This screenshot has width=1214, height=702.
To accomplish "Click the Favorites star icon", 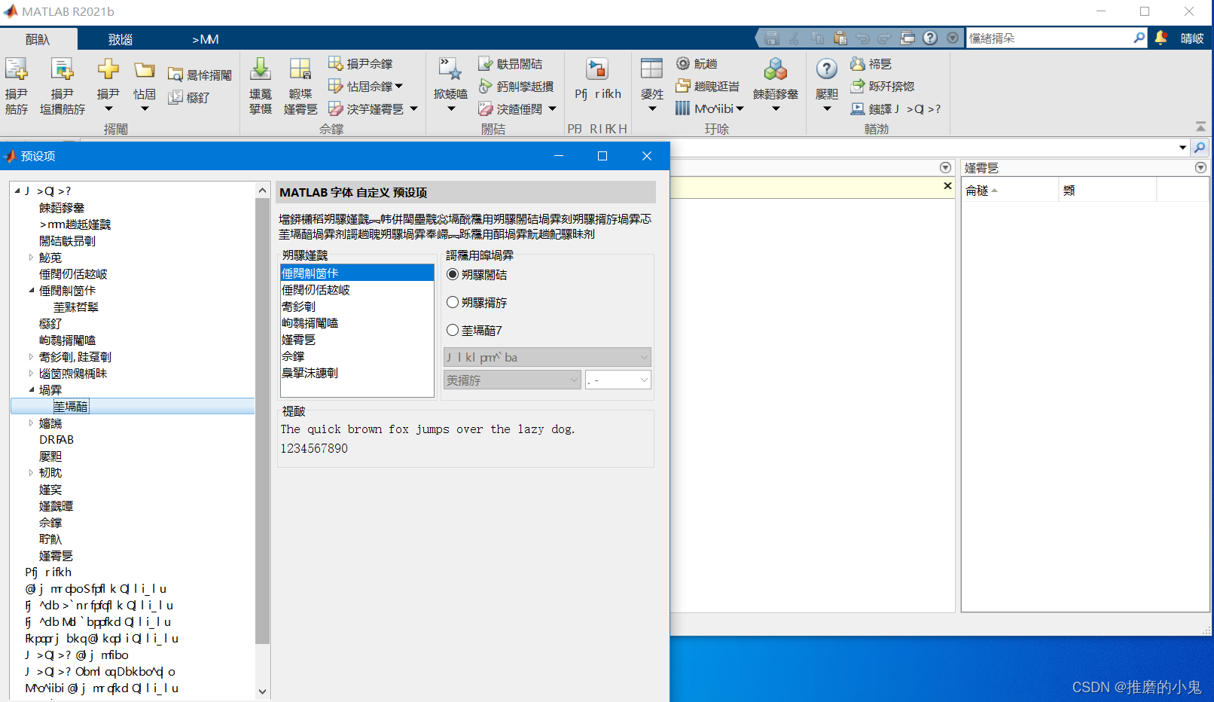I will click(x=450, y=69).
